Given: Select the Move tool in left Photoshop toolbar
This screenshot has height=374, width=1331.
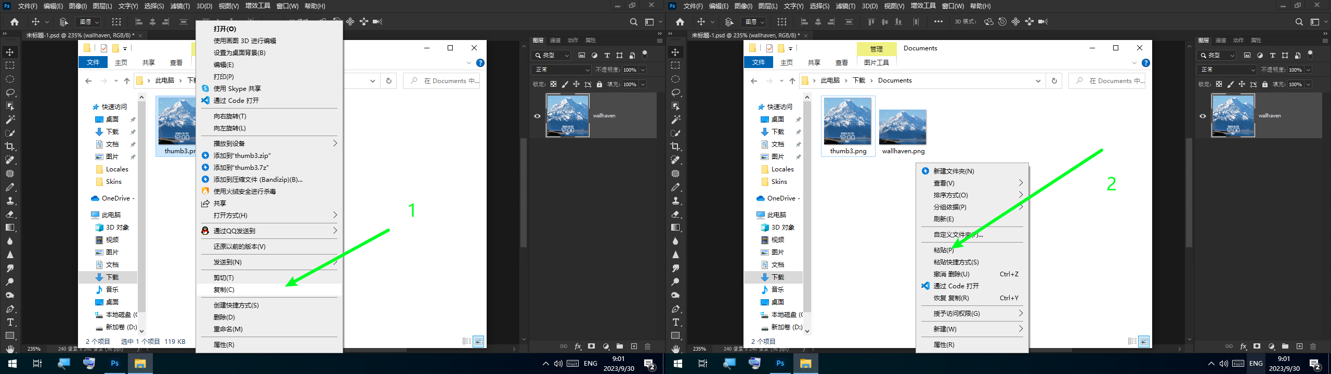Looking at the screenshot, I should [x=10, y=52].
